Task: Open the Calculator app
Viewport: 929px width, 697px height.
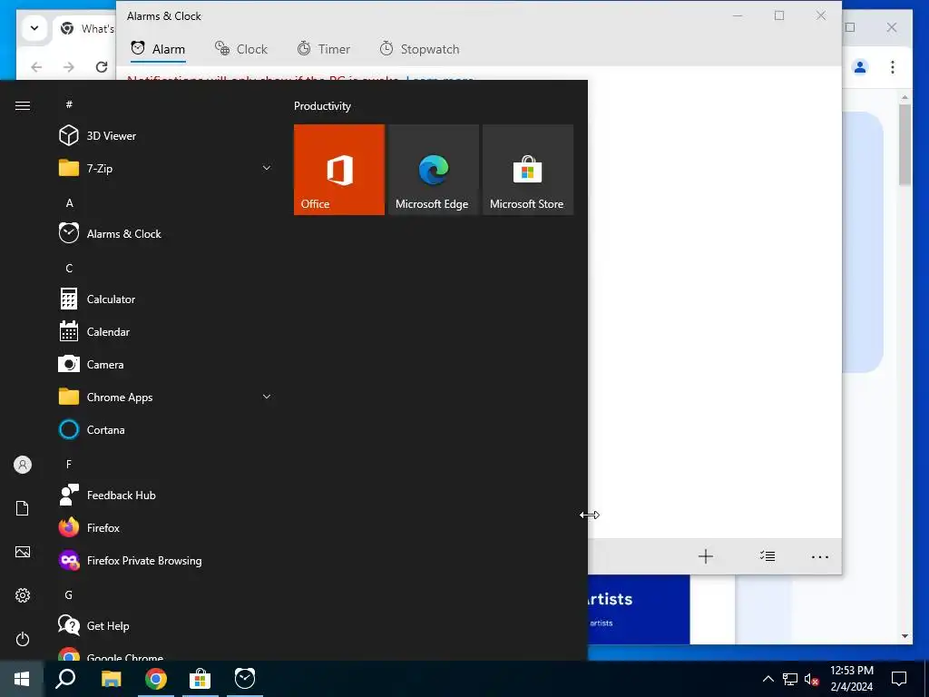Action: click(166, 299)
